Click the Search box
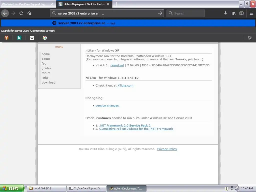 click(x=185, y=13)
